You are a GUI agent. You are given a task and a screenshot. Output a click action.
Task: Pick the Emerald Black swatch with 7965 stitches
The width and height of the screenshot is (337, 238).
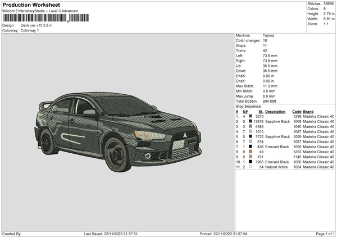(250, 162)
